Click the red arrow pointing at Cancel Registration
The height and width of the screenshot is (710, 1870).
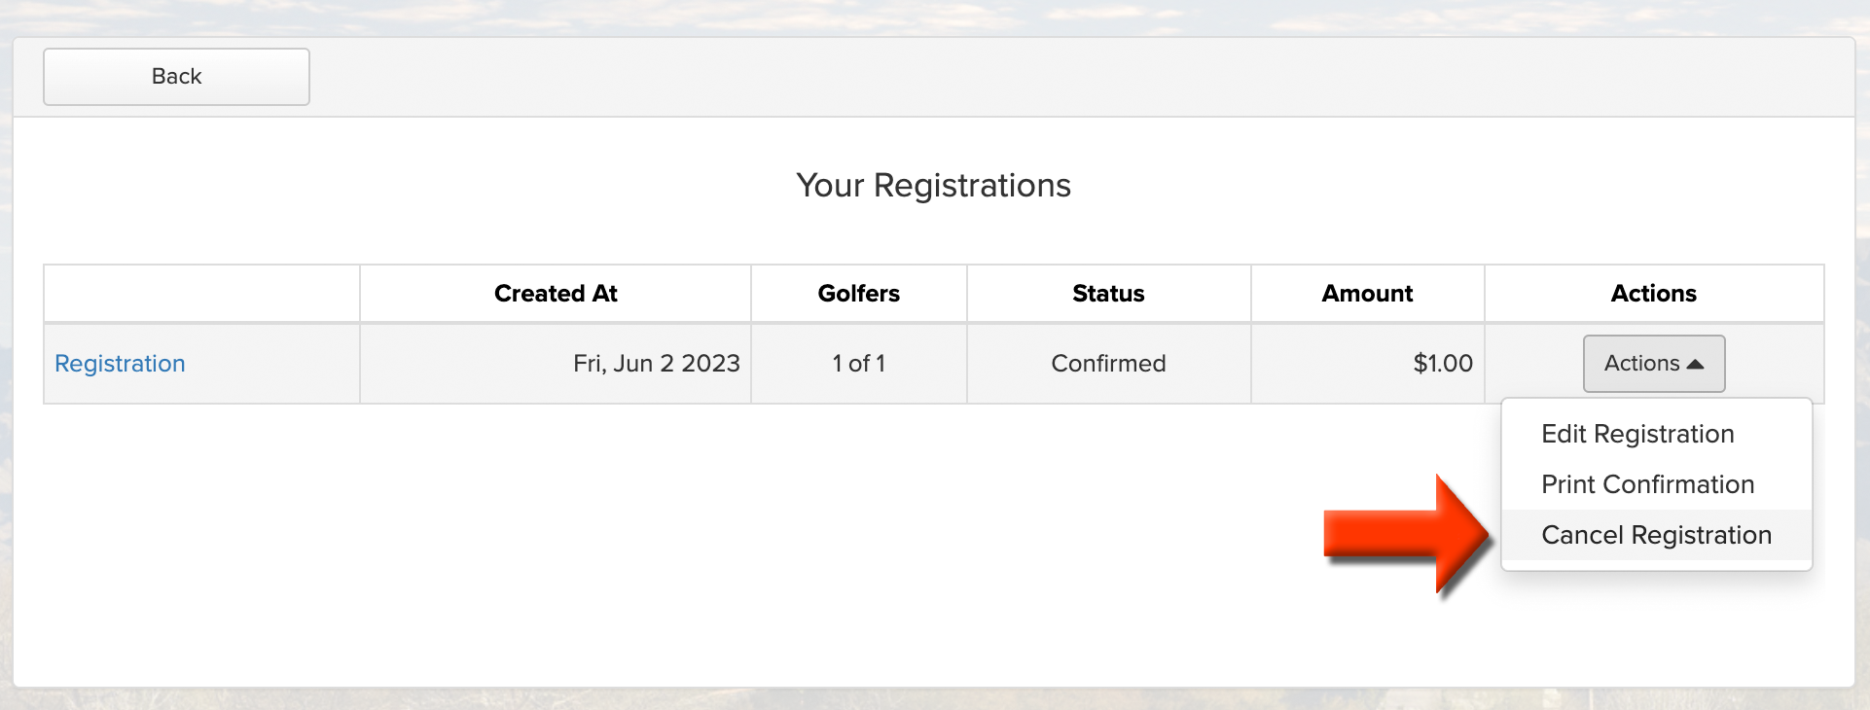(1406, 534)
